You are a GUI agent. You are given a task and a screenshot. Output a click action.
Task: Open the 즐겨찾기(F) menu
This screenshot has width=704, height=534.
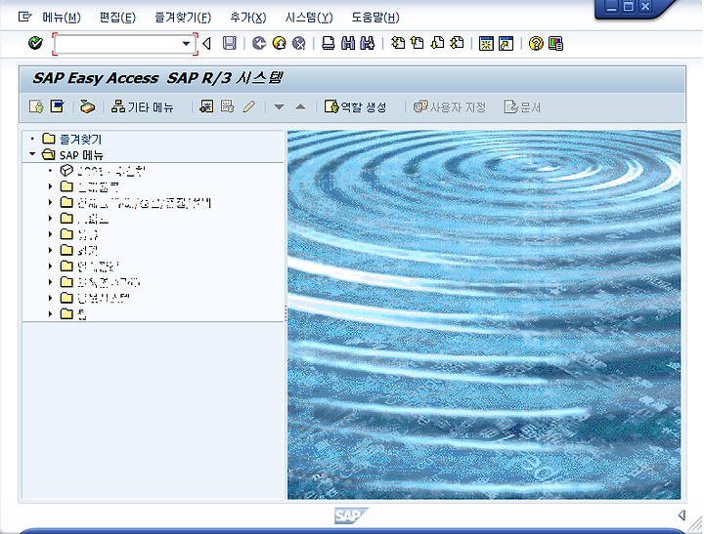pyautogui.click(x=183, y=18)
